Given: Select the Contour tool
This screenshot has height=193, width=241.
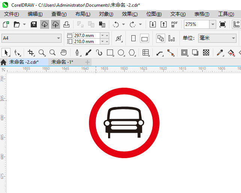Looking at the screenshot, I should pos(184,52).
